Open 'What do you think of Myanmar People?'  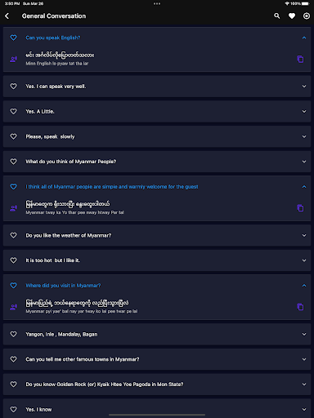157,162
